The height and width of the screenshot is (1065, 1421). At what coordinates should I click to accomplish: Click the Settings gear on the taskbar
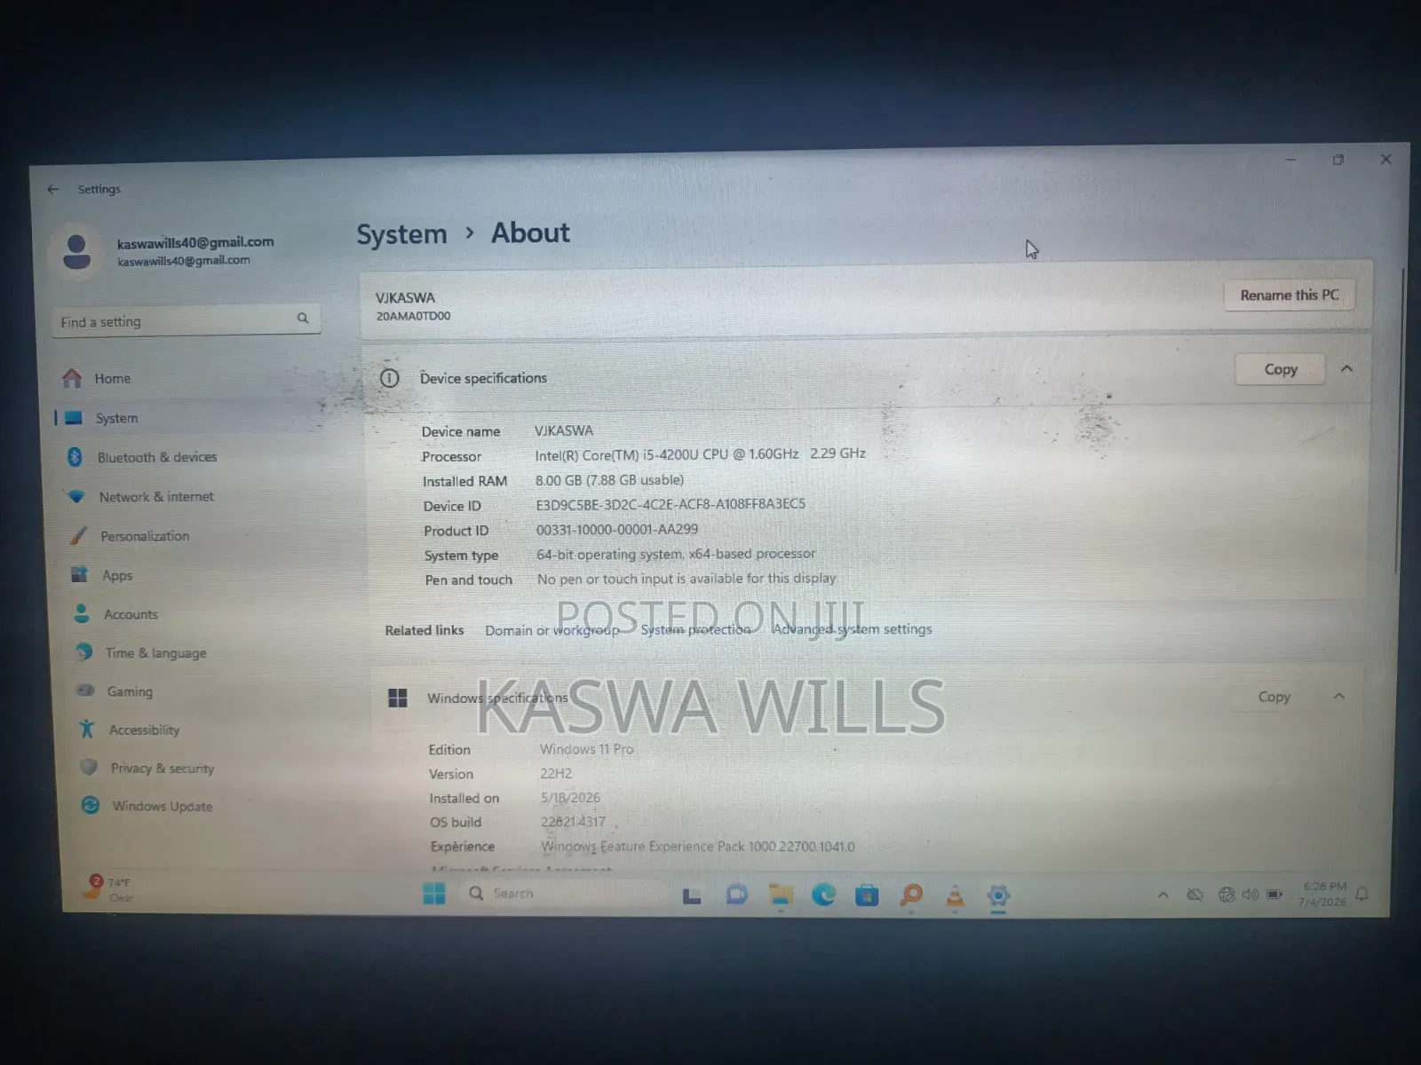tap(998, 896)
